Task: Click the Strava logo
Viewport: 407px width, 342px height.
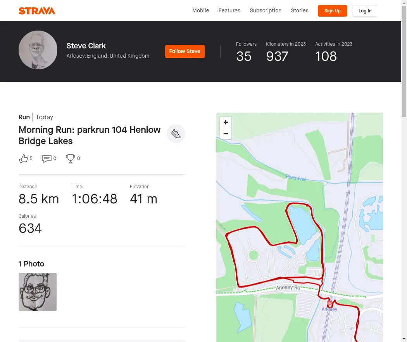Action: pos(37,11)
